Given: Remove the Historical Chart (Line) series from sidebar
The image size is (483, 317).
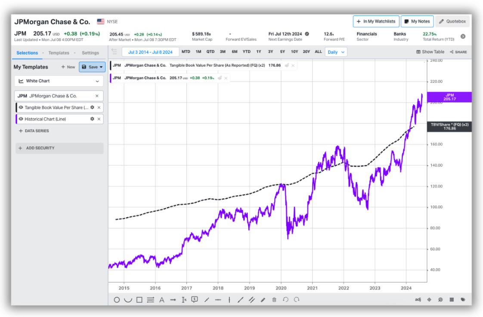Looking at the screenshot, I should point(99,119).
